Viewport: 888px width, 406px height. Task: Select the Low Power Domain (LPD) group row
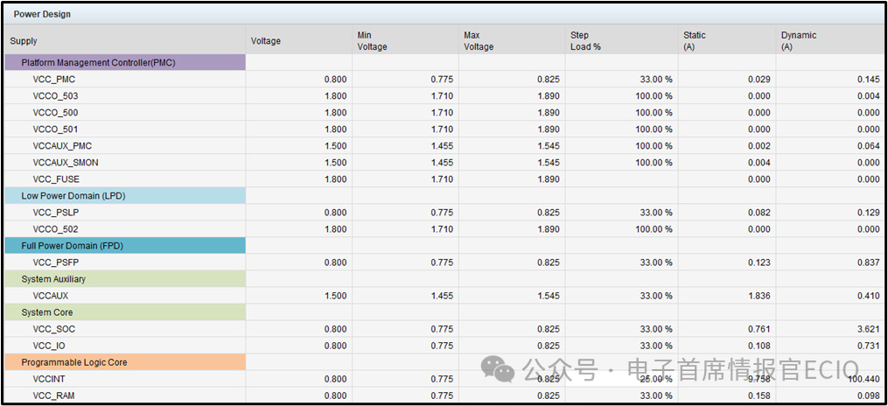coord(125,196)
